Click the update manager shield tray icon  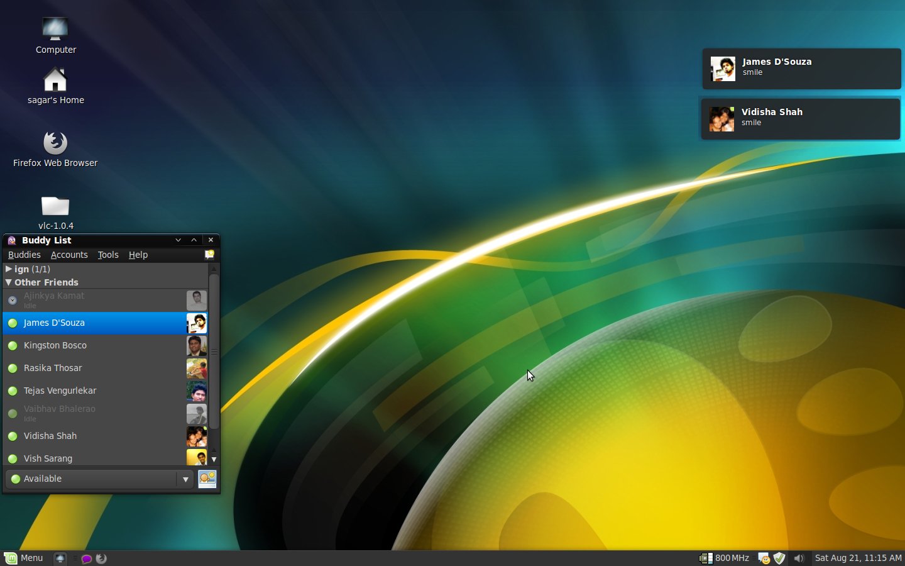pos(779,558)
